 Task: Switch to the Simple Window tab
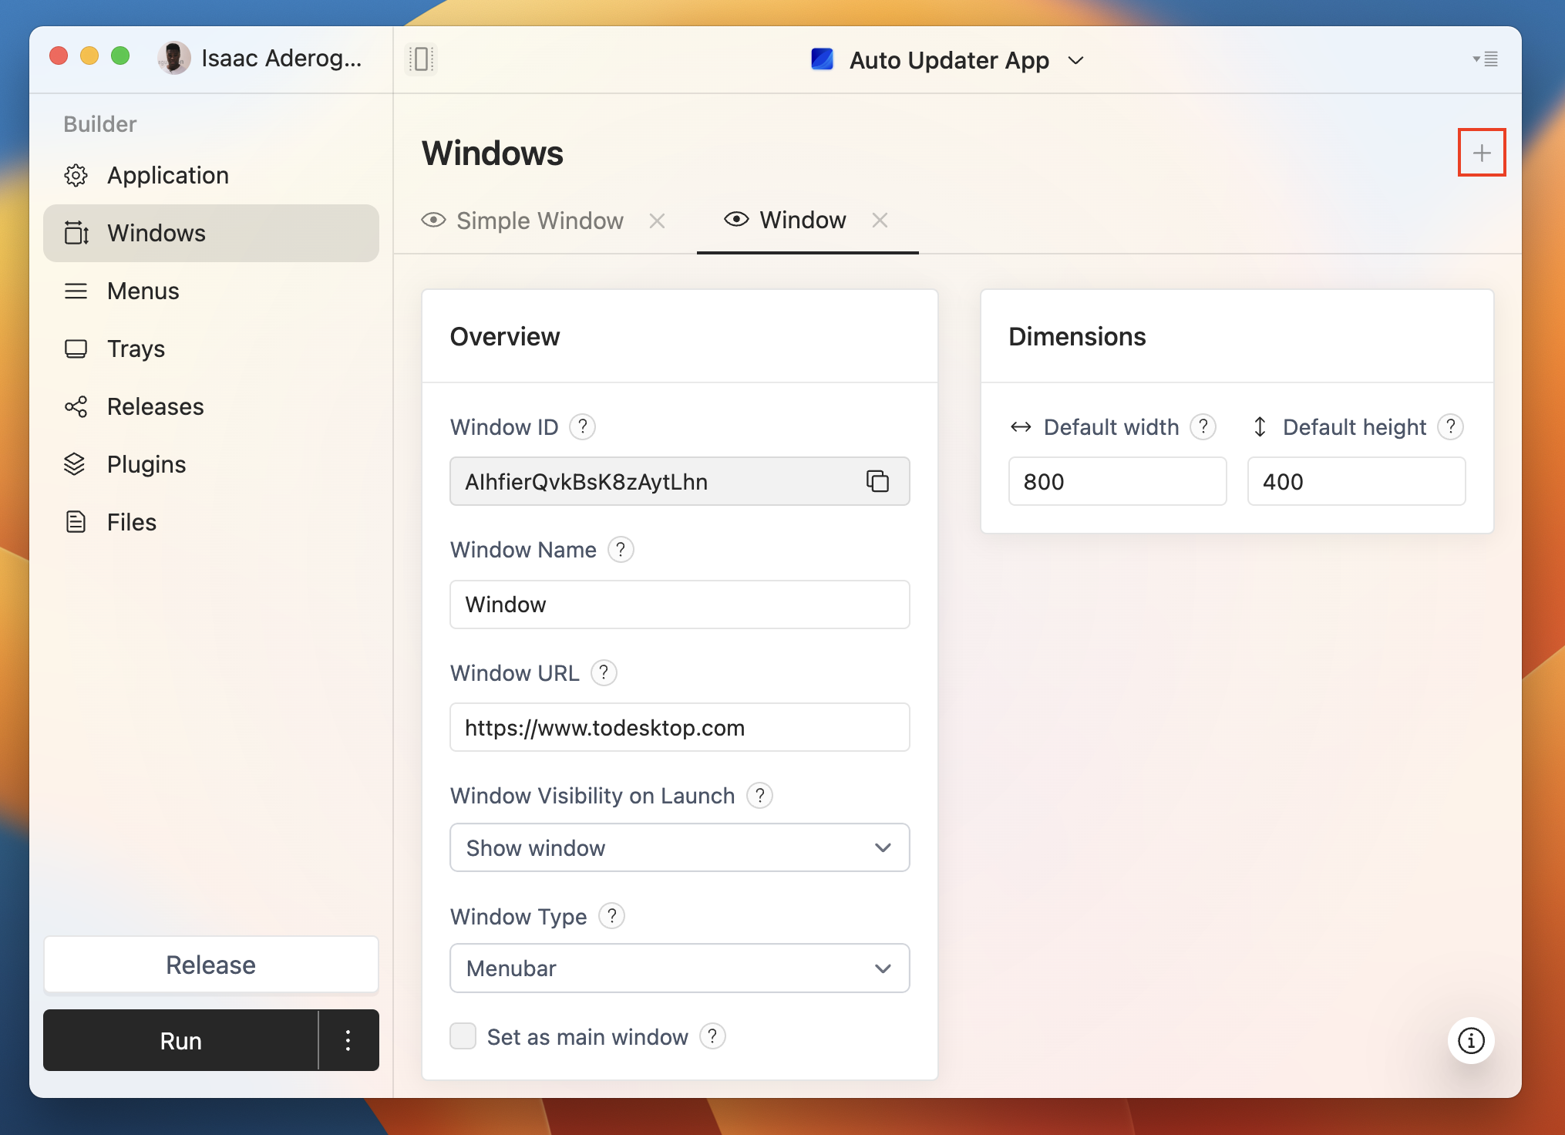coord(540,221)
